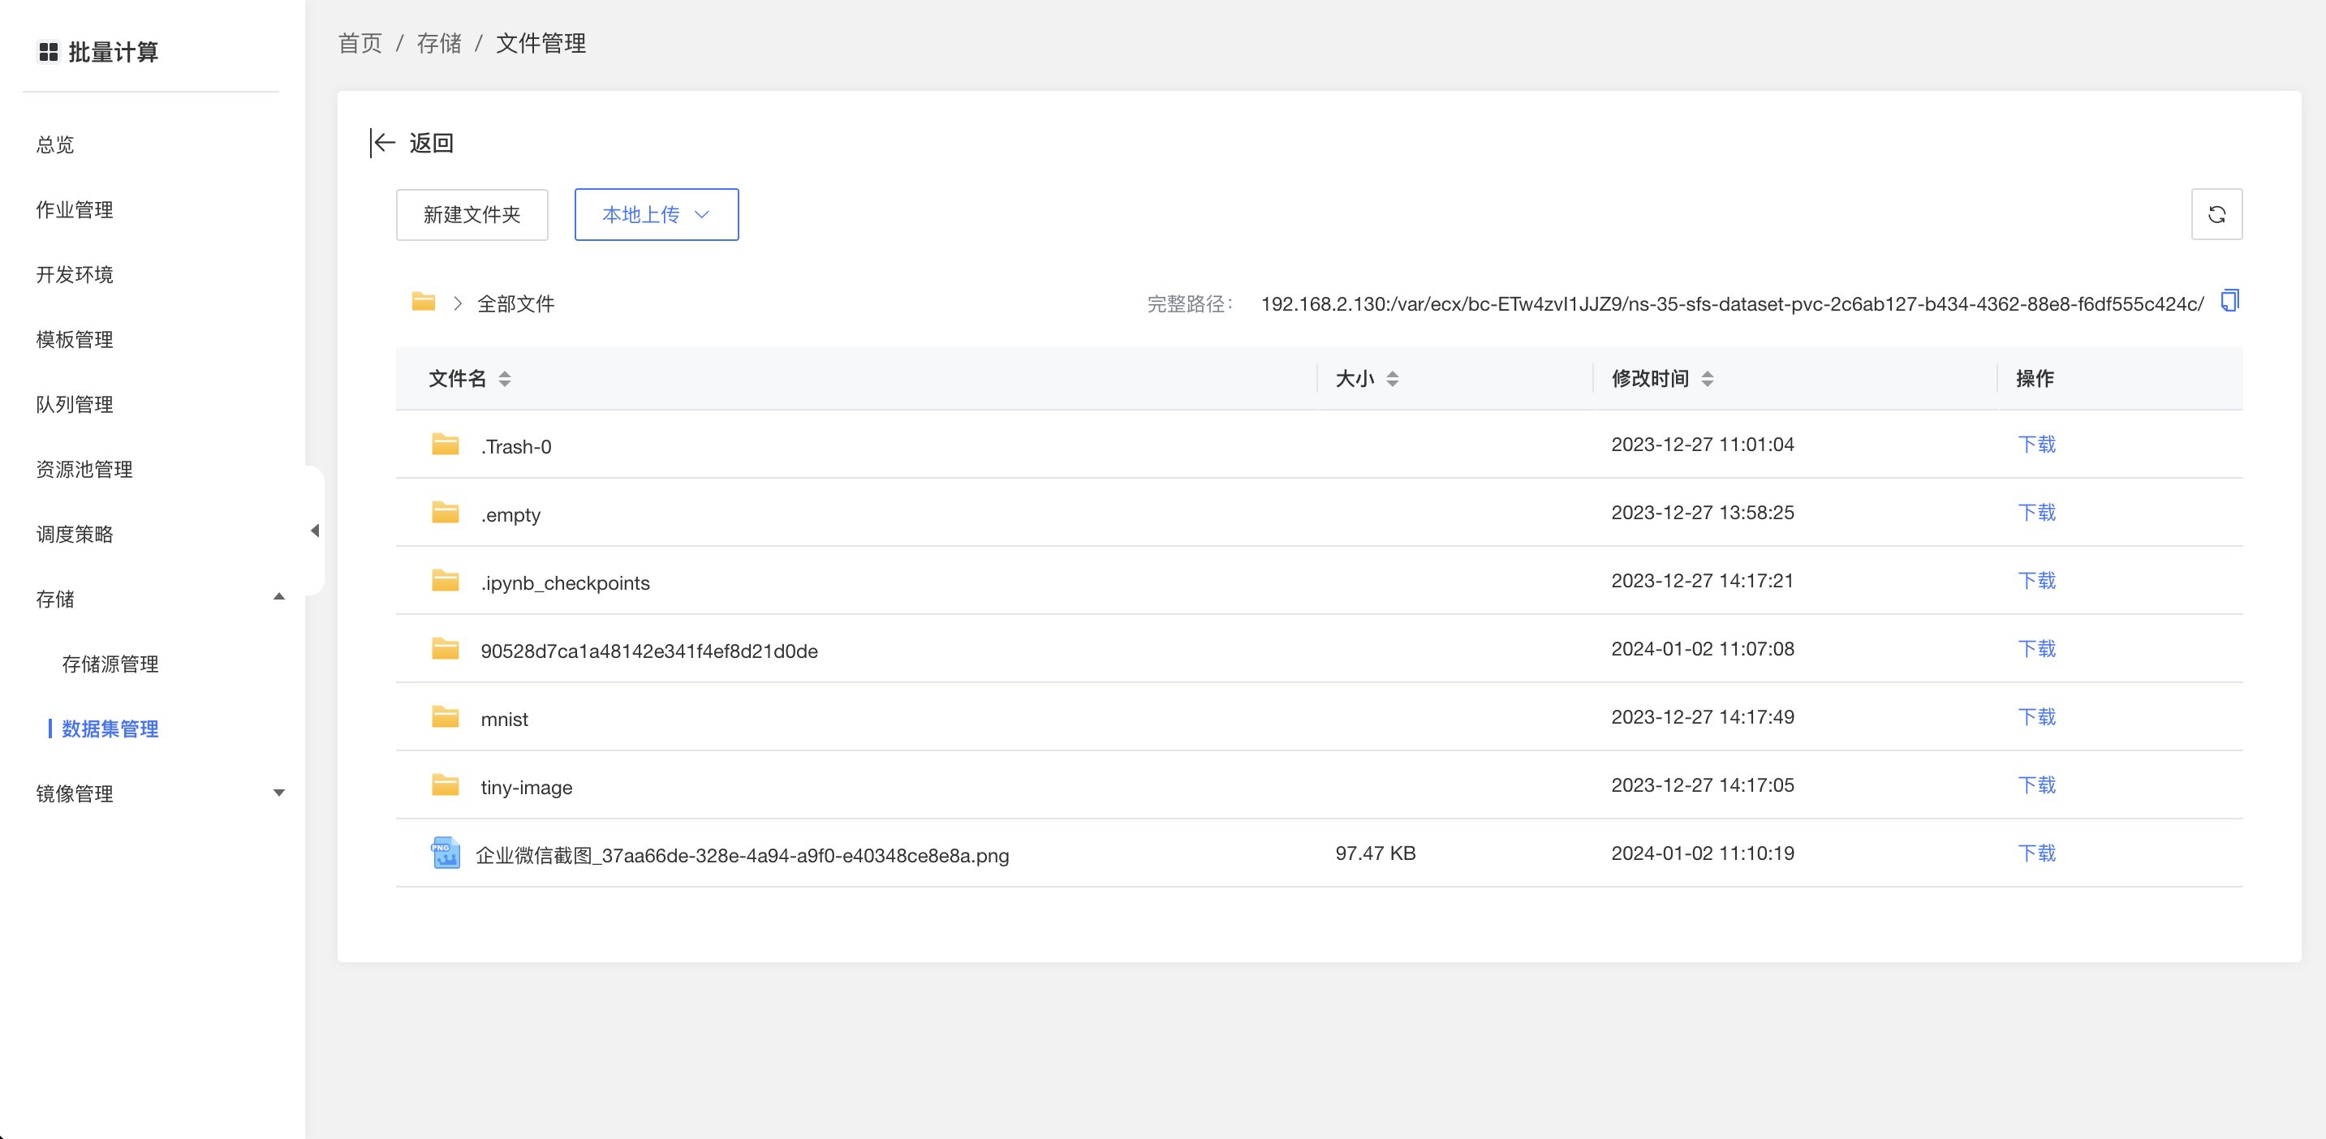This screenshot has width=2326, height=1139.
Task: Click file name 企业微信截图_37aa66de-328e-4a94-a9f0-e40348ce8e8a.png
Action: click(x=743, y=856)
